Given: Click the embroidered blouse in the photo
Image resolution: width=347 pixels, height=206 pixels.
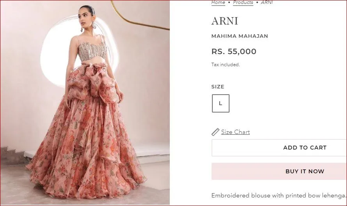Looking at the screenshot, I should click(93, 51).
